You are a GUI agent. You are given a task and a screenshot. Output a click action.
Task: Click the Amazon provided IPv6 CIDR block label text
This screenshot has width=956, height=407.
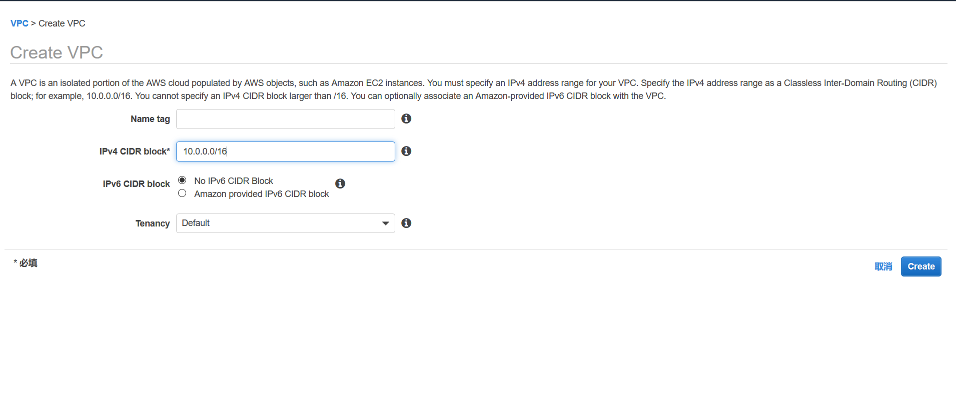[262, 194]
